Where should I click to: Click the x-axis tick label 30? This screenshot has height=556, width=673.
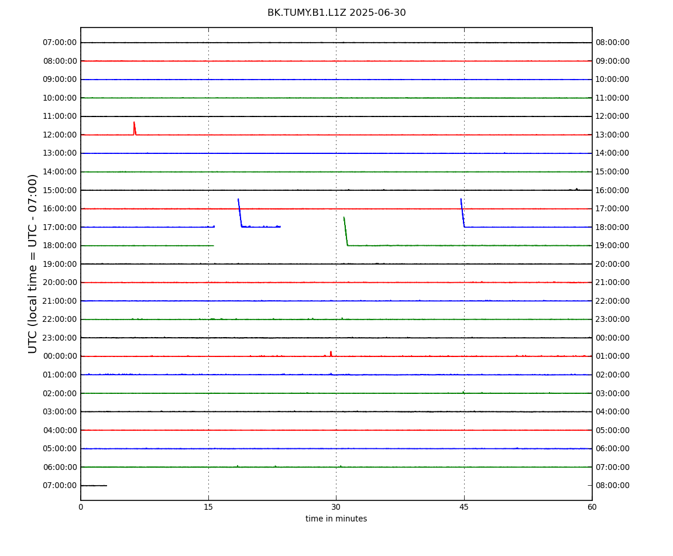click(336, 507)
